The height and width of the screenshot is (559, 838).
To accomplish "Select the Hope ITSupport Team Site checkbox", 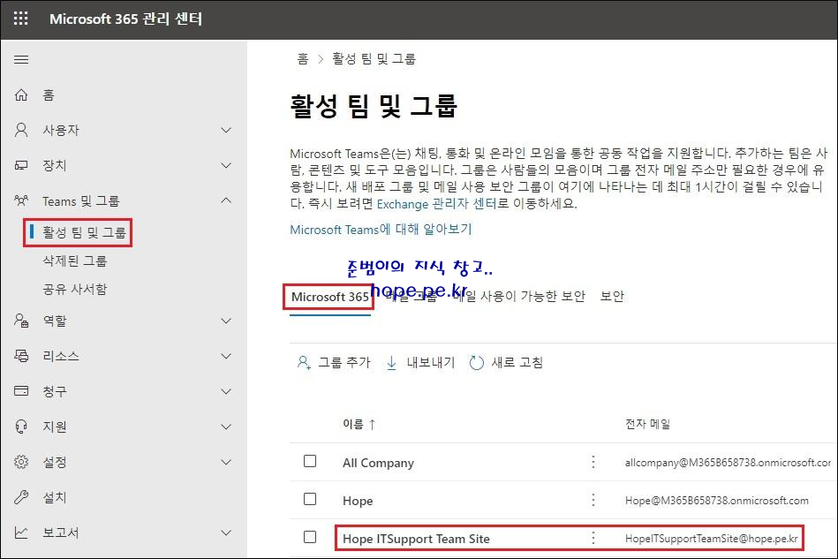I will 310,537.
